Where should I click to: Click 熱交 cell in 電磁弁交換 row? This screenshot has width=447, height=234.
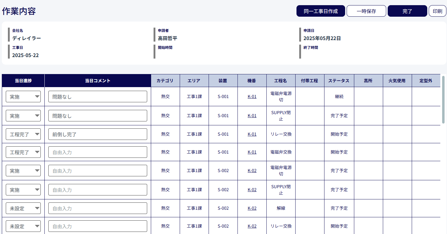165,152
